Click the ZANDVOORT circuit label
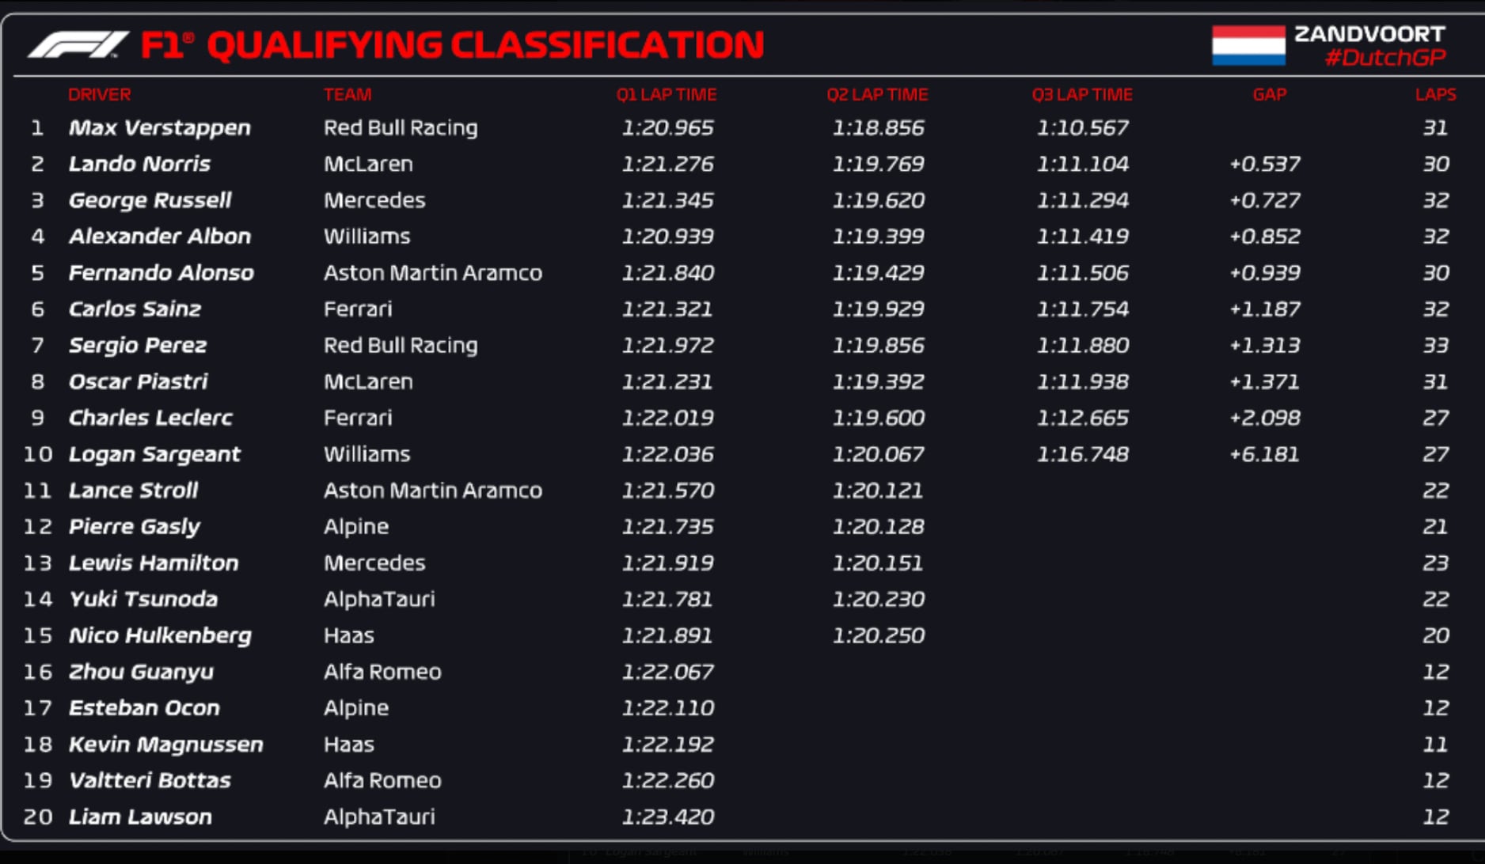This screenshot has height=864, width=1485. [x=1369, y=34]
